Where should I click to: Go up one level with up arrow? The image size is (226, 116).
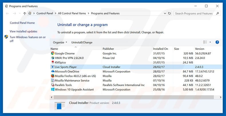(x=25, y=13)
